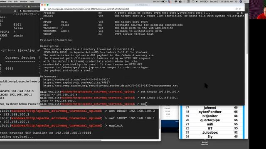266x149 pixels.
Task: Click the volume speaker icon in menu bar
Action: point(197,2)
